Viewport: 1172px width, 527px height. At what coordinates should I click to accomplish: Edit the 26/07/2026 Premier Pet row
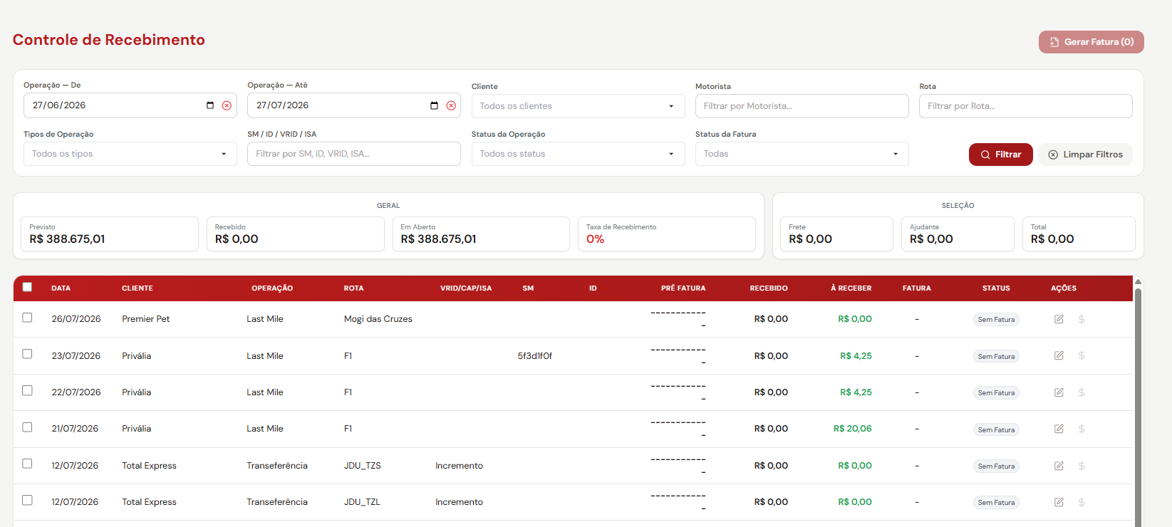click(x=1059, y=319)
